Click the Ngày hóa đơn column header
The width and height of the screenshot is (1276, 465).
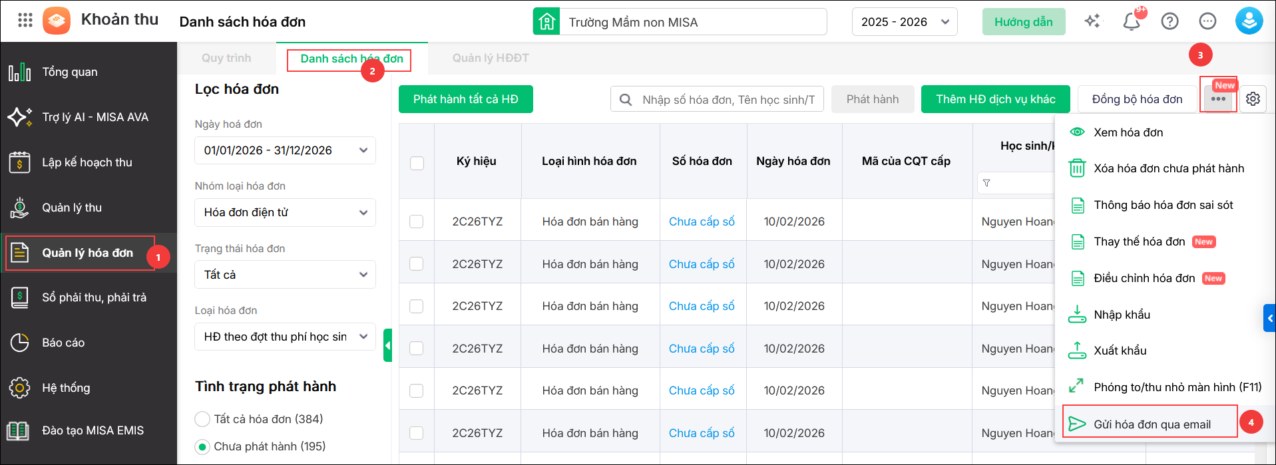(794, 161)
